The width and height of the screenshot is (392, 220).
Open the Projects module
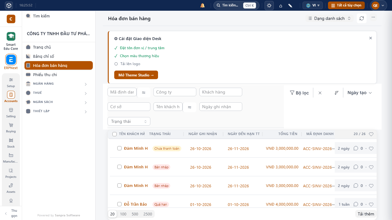[x=11, y=173]
